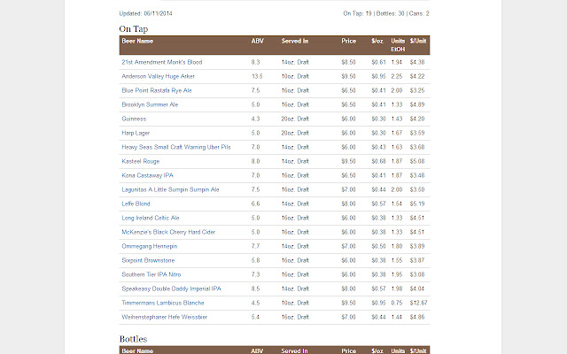Click $3.48 per unit for Kona Castaway
567x354 pixels.
417,175
